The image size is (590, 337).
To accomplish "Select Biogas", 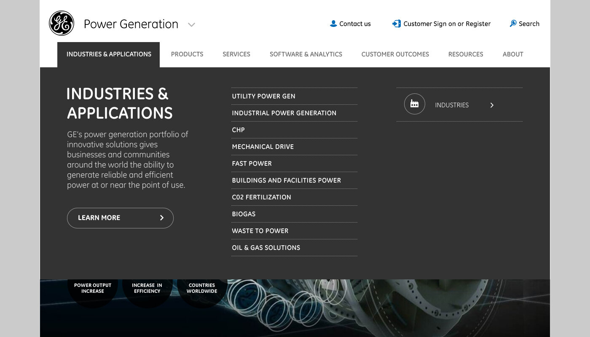I will [x=294, y=214].
